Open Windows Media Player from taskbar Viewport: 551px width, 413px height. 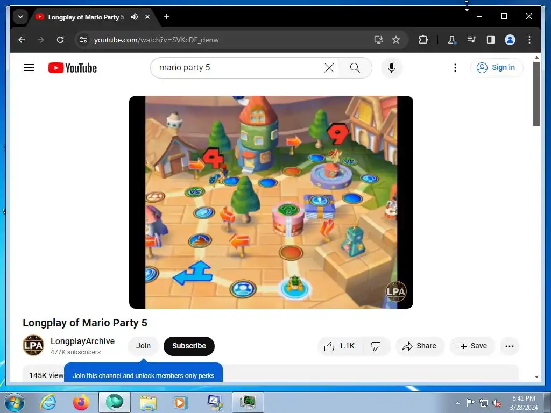point(181,402)
